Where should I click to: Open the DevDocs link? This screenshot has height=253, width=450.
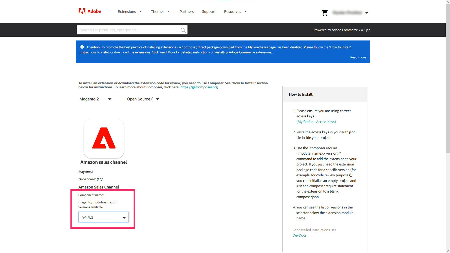point(299,235)
